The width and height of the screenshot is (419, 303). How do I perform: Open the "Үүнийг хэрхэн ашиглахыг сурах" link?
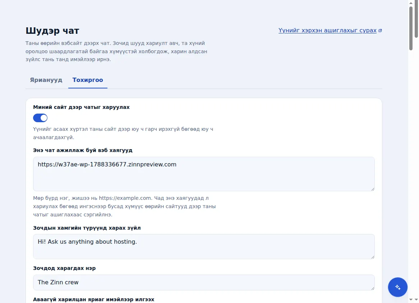(x=327, y=31)
